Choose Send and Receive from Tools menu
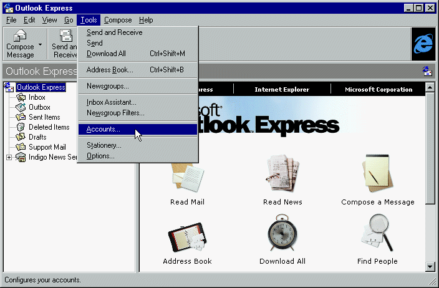This screenshot has height=288, width=439. click(x=138, y=32)
